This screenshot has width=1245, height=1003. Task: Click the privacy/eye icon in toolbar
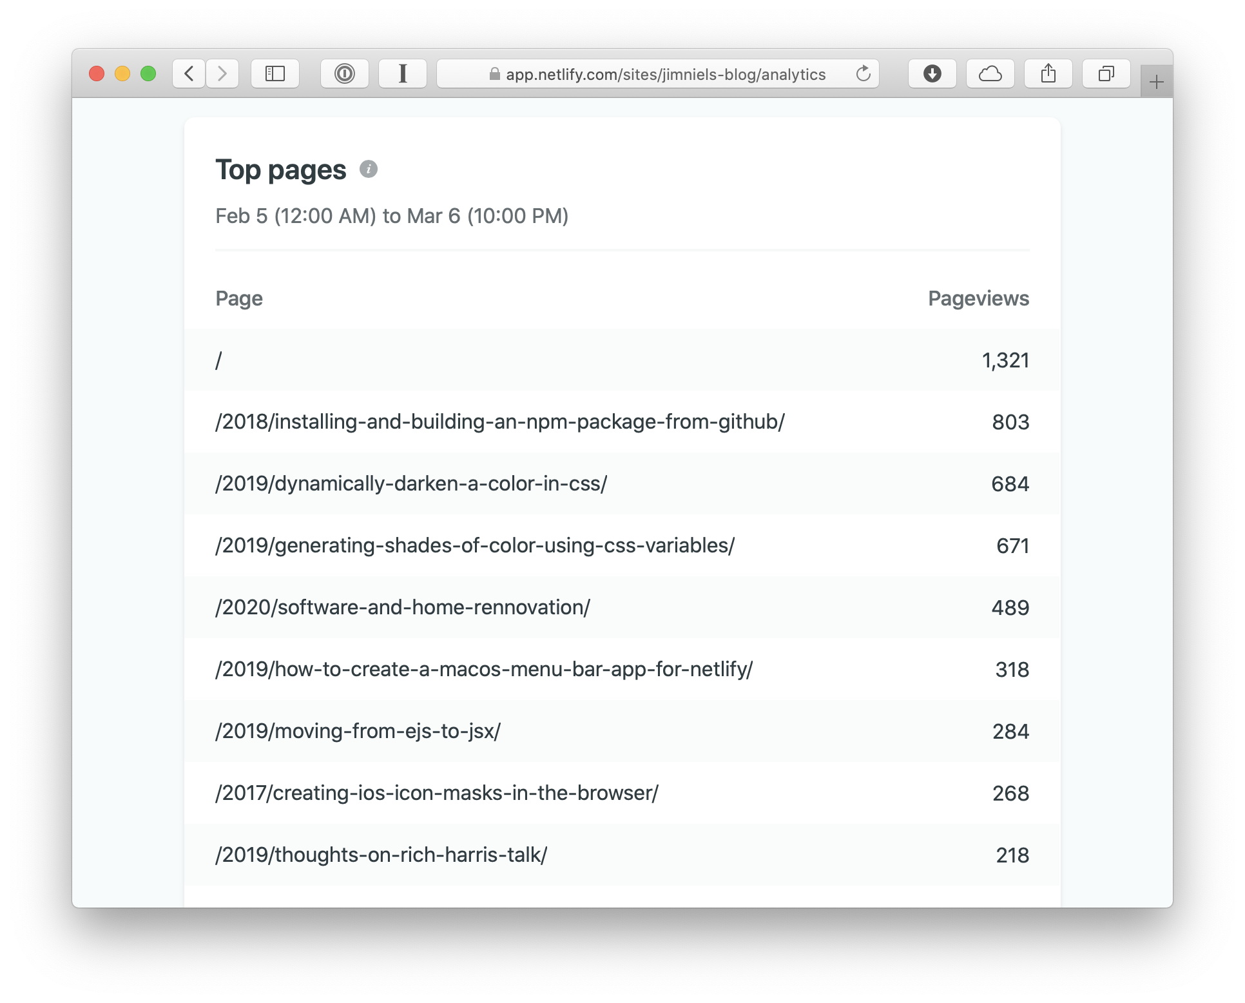pyautogui.click(x=346, y=73)
